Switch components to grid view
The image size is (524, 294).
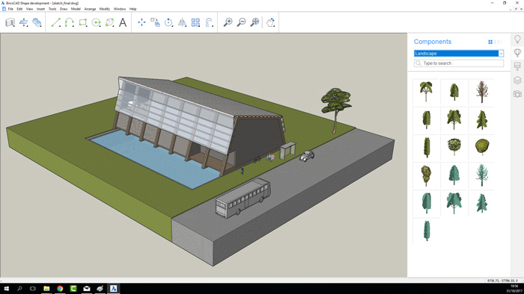click(x=490, y=42)
